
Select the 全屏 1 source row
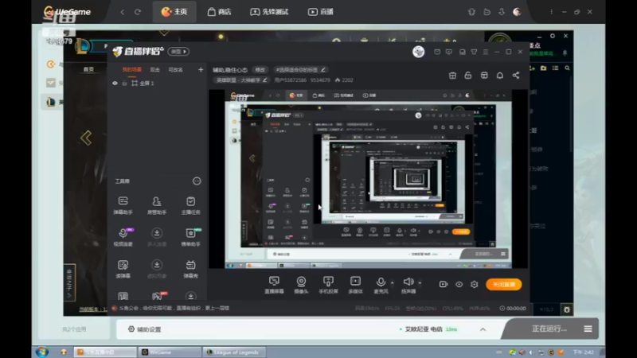pos(157,84)
